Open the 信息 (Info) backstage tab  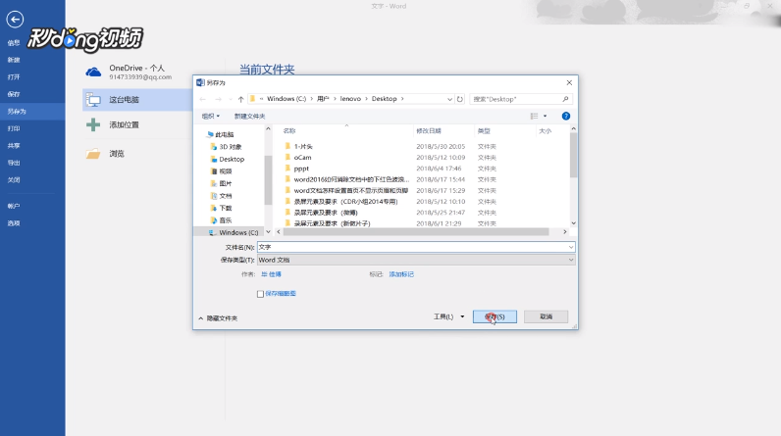(x=14, y=43)
